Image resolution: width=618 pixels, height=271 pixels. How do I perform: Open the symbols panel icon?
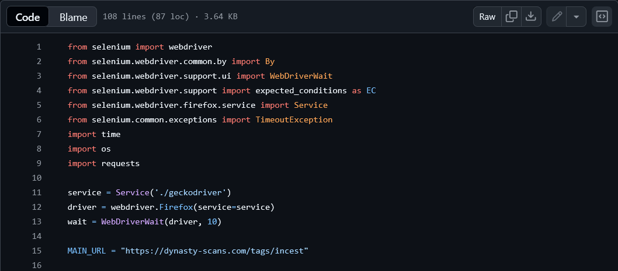click(x=602, y=16)
